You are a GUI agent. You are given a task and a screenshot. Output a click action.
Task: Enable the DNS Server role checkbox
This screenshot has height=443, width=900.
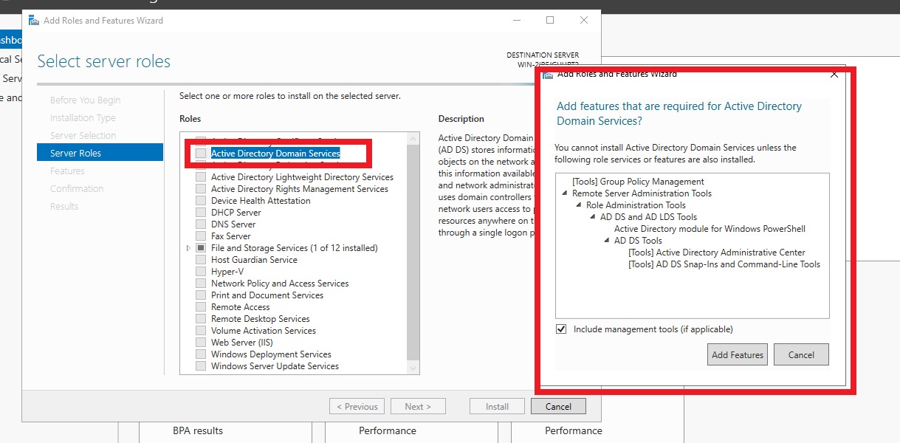[x=201, y=224]
